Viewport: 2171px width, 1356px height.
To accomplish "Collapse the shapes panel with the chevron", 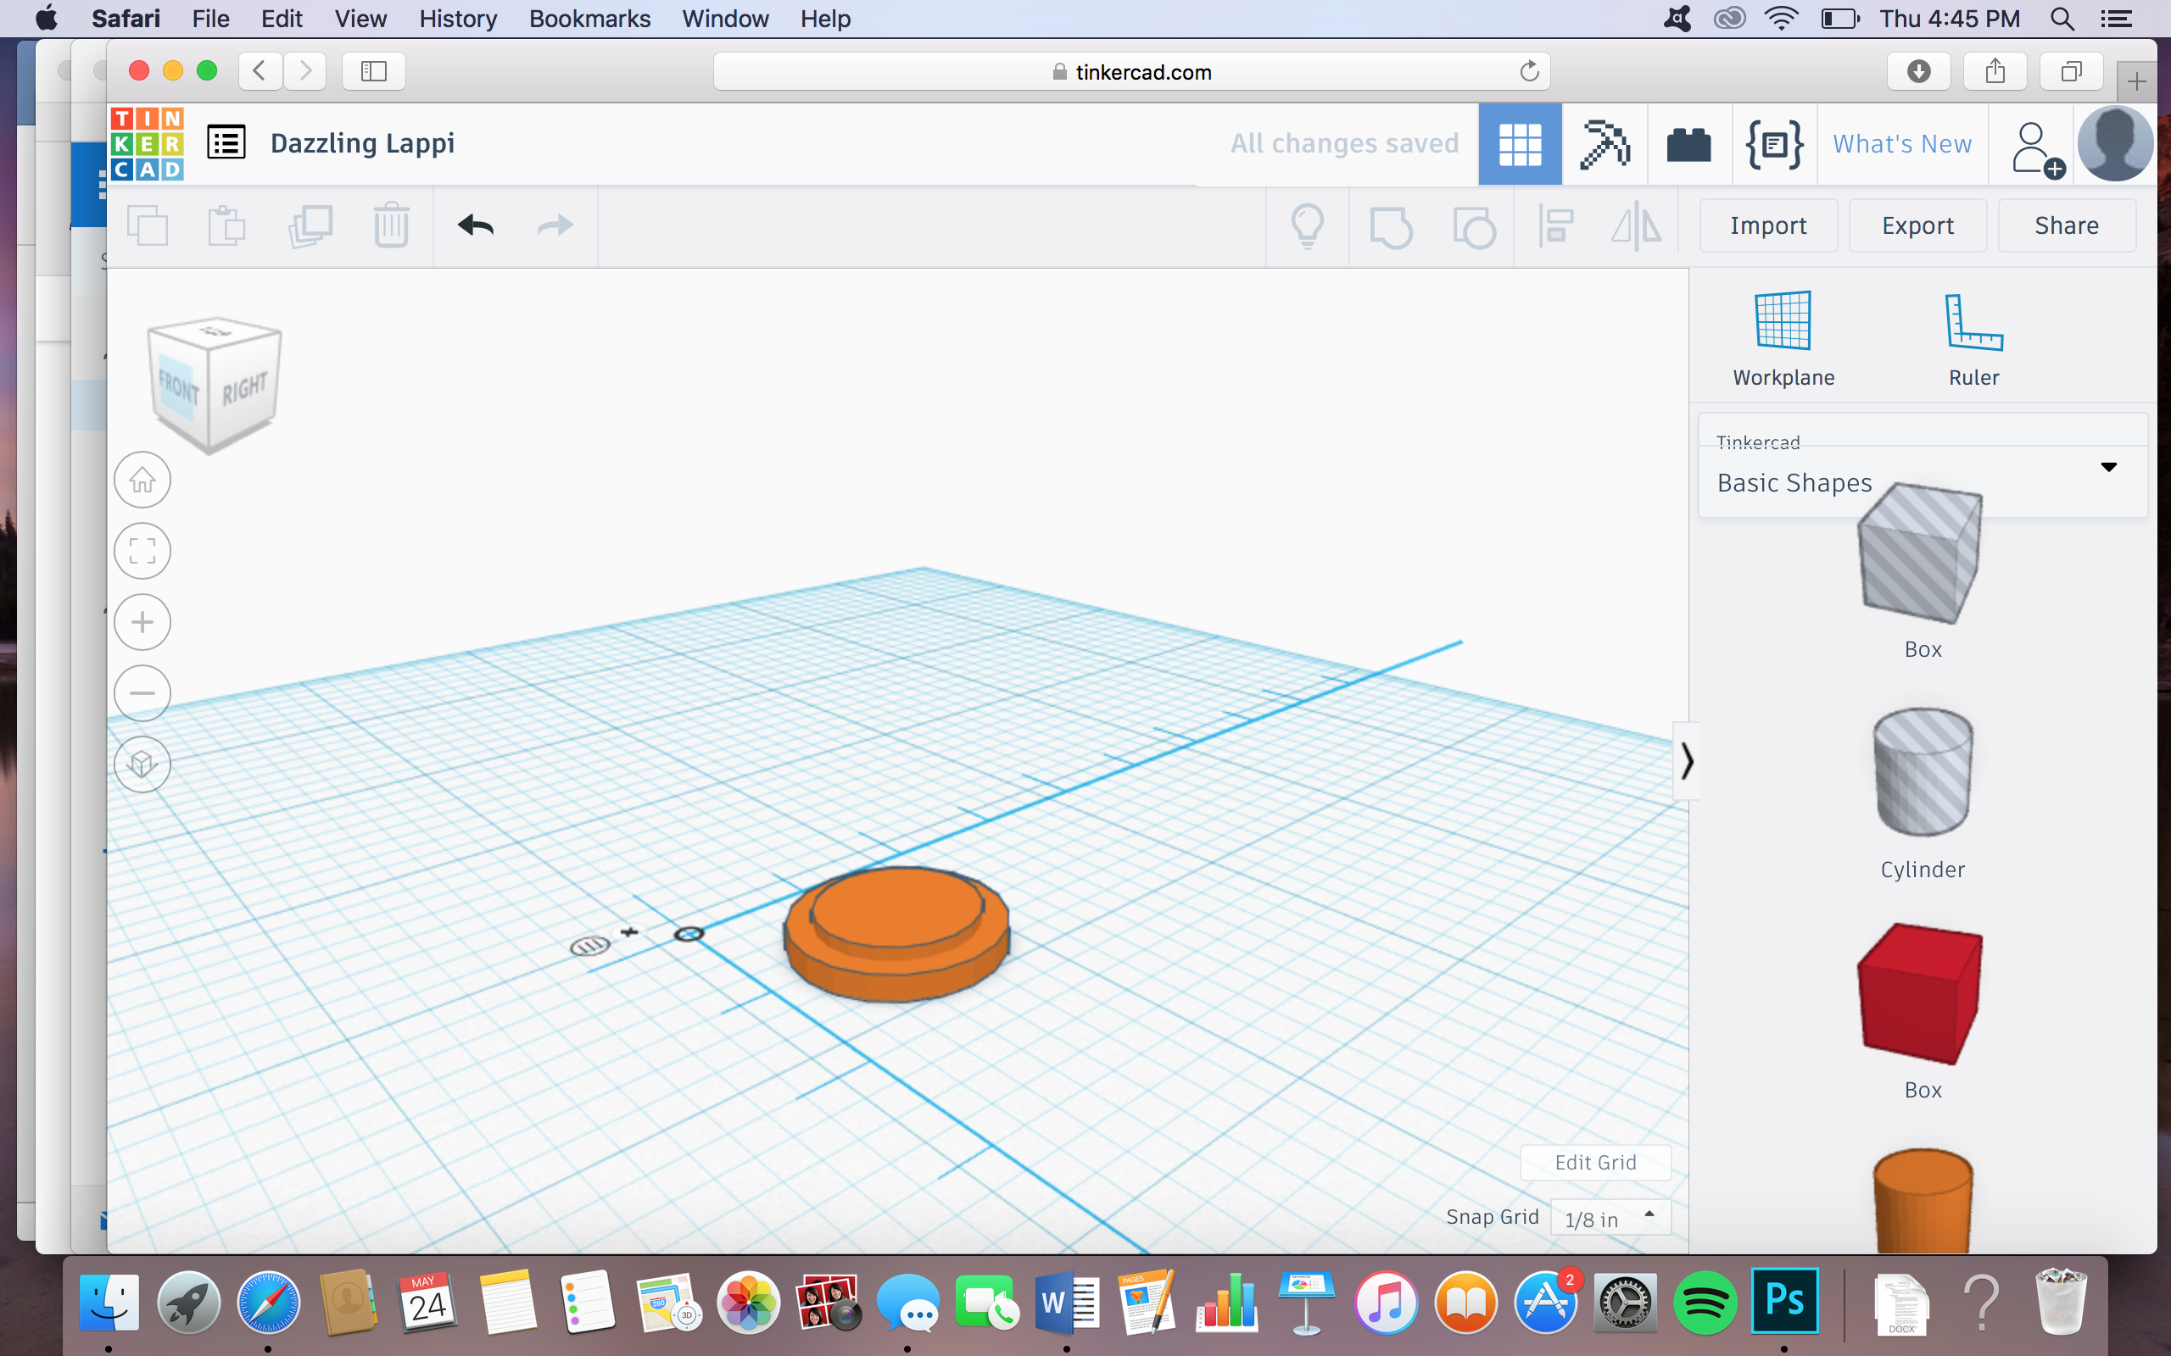I will pos(1686,760).
